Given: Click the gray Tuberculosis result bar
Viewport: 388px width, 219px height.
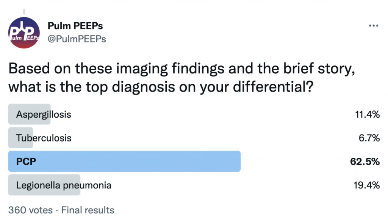Looking at the screenshot, I should pyautogui.click(x=21, y=138).
